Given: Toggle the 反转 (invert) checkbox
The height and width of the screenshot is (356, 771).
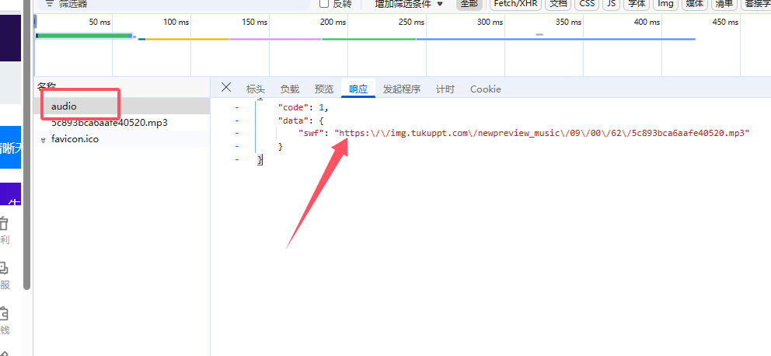Looking at the screenshot, I should 325,4.
